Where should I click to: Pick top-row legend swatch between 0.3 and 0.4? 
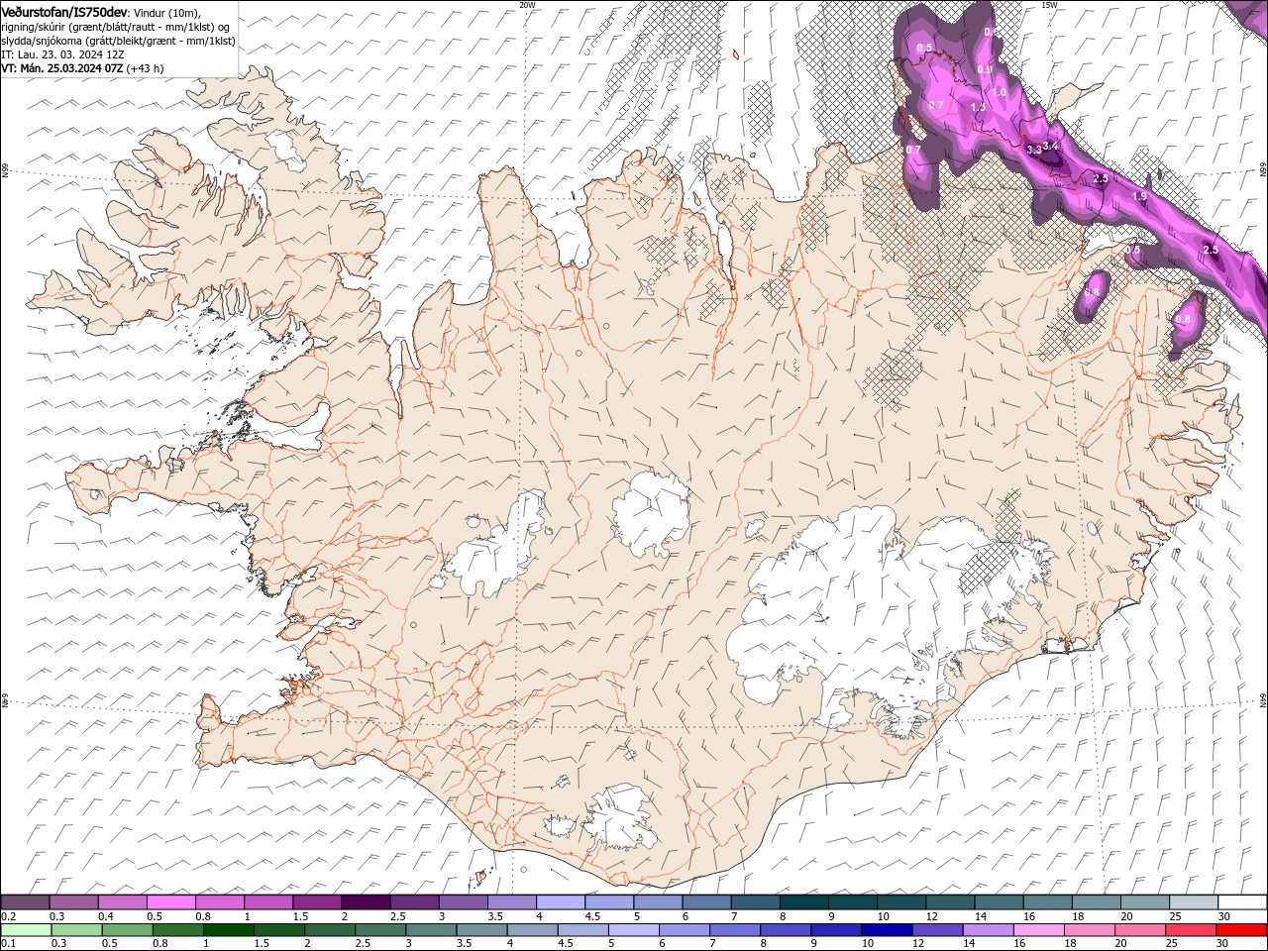pos(73,902)
